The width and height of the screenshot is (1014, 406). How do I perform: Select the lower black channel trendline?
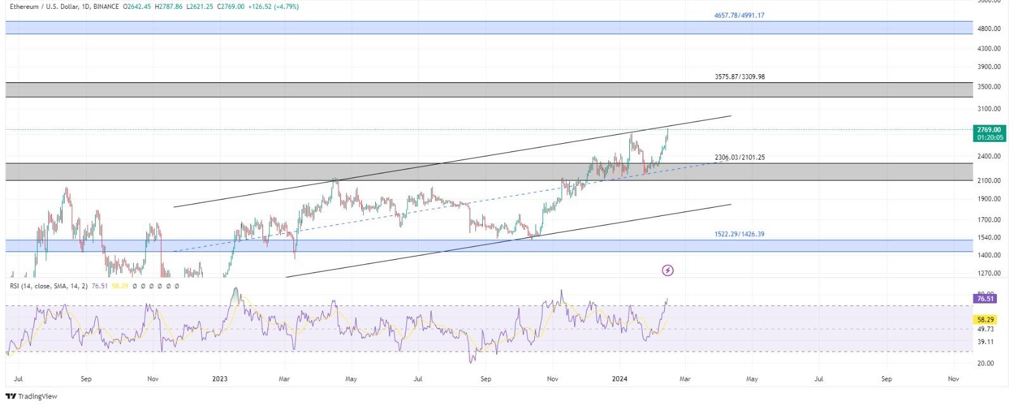click(508, 241)
